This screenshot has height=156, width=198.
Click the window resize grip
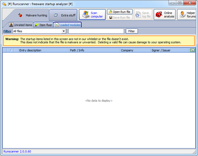194,152
